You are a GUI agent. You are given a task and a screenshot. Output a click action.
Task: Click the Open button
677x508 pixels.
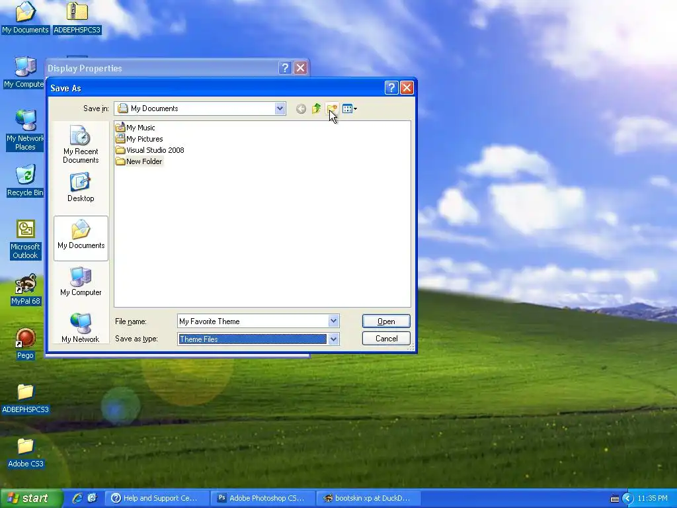click(x=386, y=321)
